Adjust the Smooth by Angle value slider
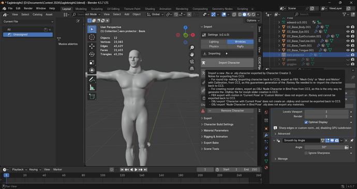The height and width of the screenshot is (189, 357). click(x=324, y=147)
